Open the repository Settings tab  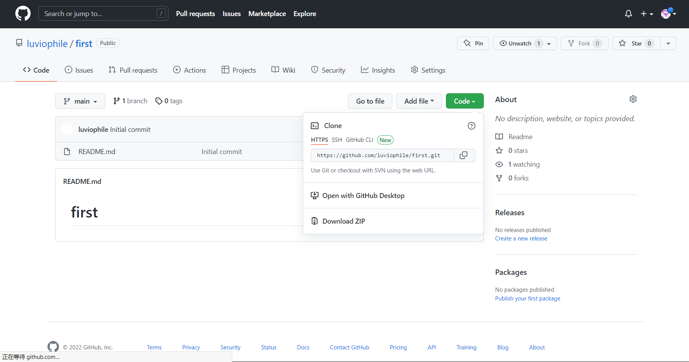[428, 70]
